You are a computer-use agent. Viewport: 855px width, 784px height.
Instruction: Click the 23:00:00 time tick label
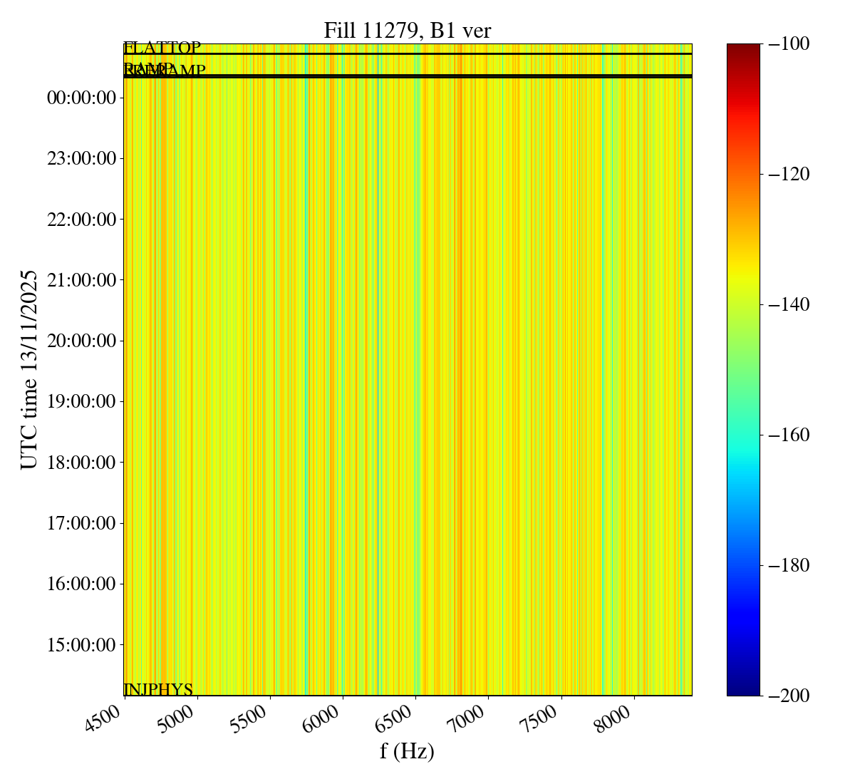click(81, 158)
